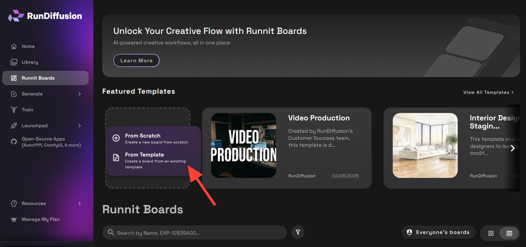Click RunDiffusion author on Interior Design card
Screen dimensions: 526x247
(483, 176)
